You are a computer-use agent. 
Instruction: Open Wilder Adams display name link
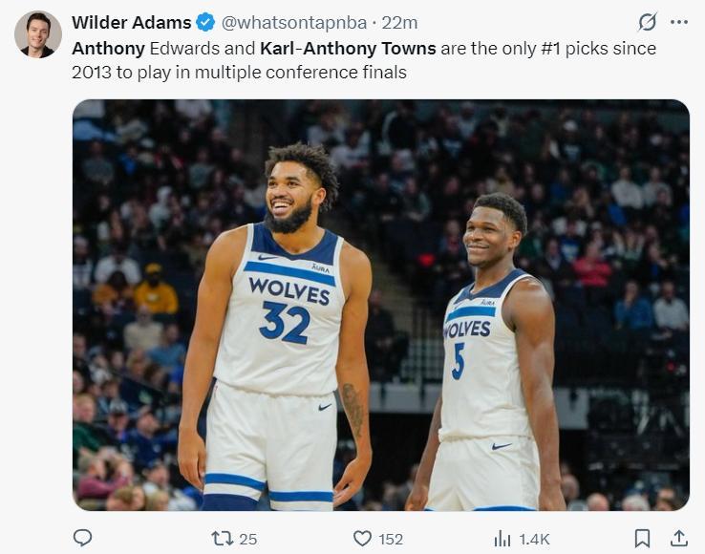[132, 22]
